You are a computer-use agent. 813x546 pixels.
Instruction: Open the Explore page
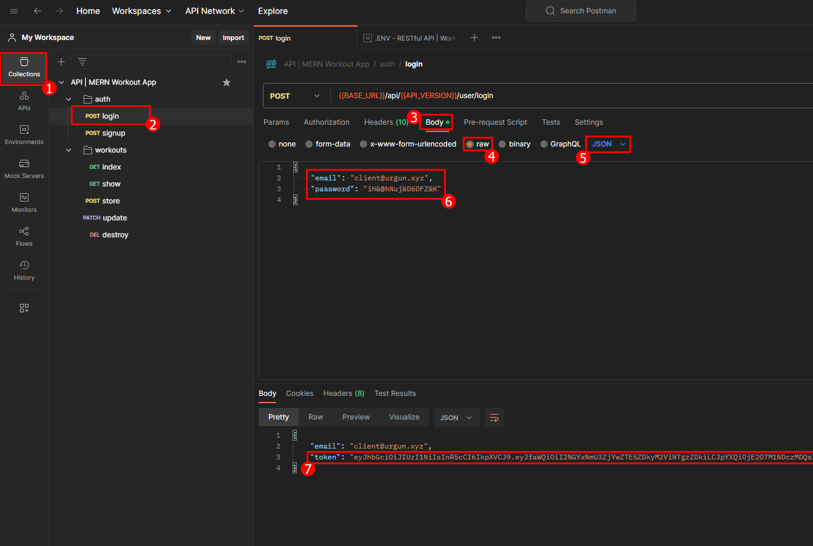[273, 11]
